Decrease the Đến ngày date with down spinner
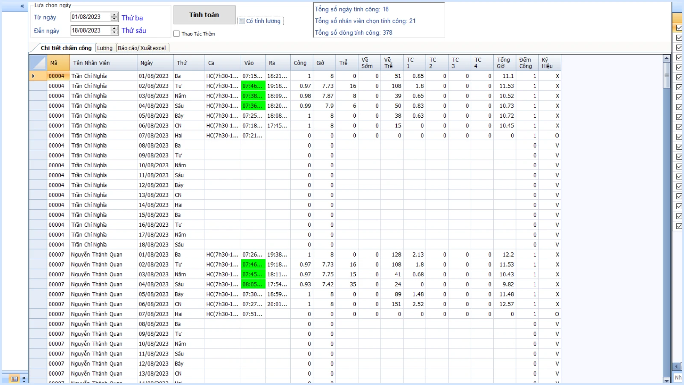 click(114, 32)
